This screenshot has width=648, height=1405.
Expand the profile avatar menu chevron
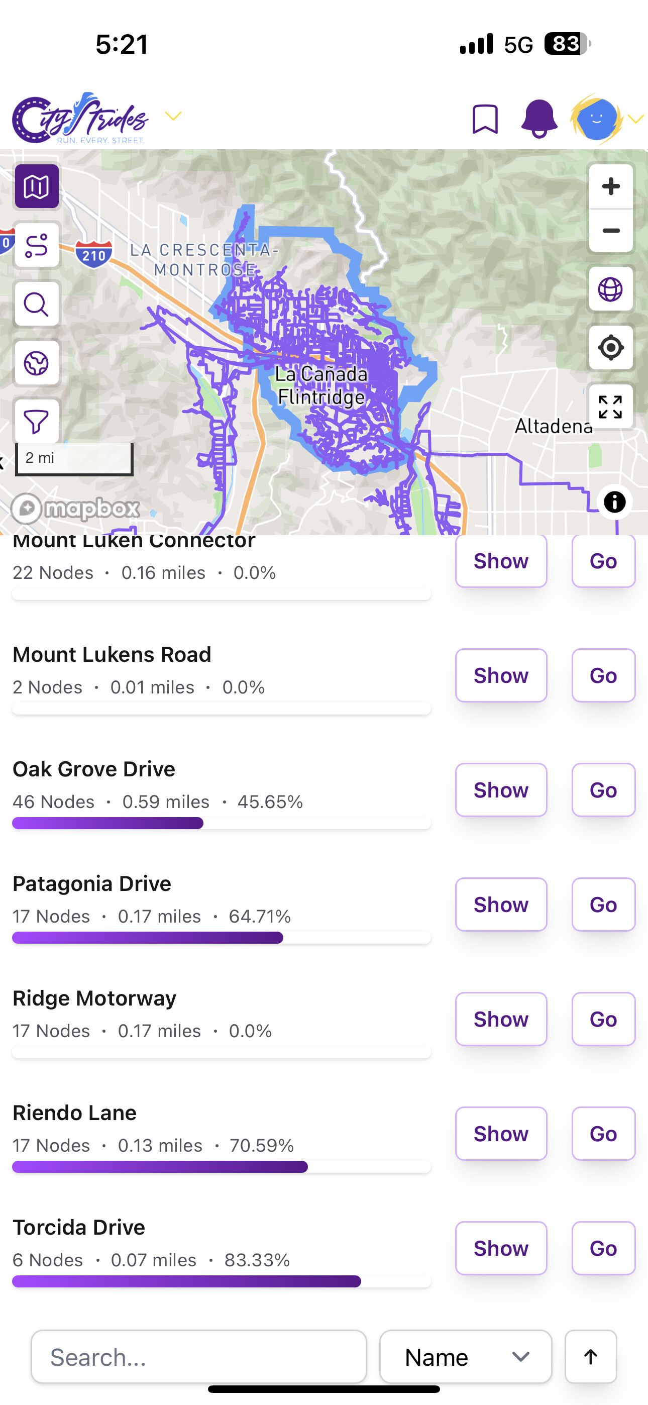point(636,119)
